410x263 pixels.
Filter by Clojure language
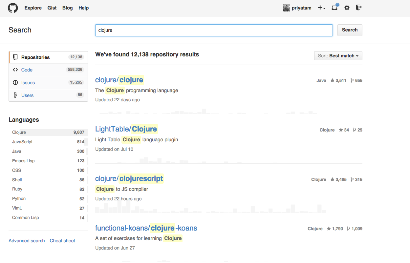(x=48, y=132)
